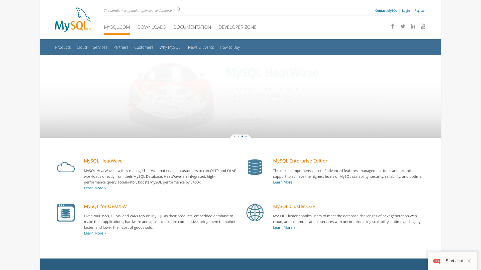
Task: Select the third carousel slide dot
Action: point(242,136)
